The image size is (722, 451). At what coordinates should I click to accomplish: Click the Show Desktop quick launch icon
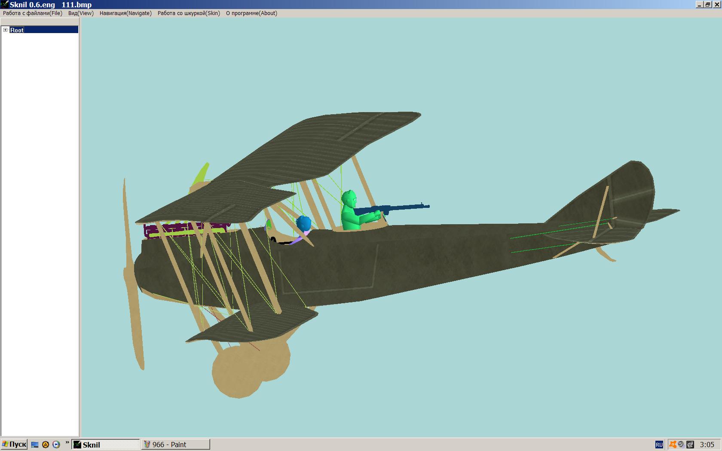35,445
